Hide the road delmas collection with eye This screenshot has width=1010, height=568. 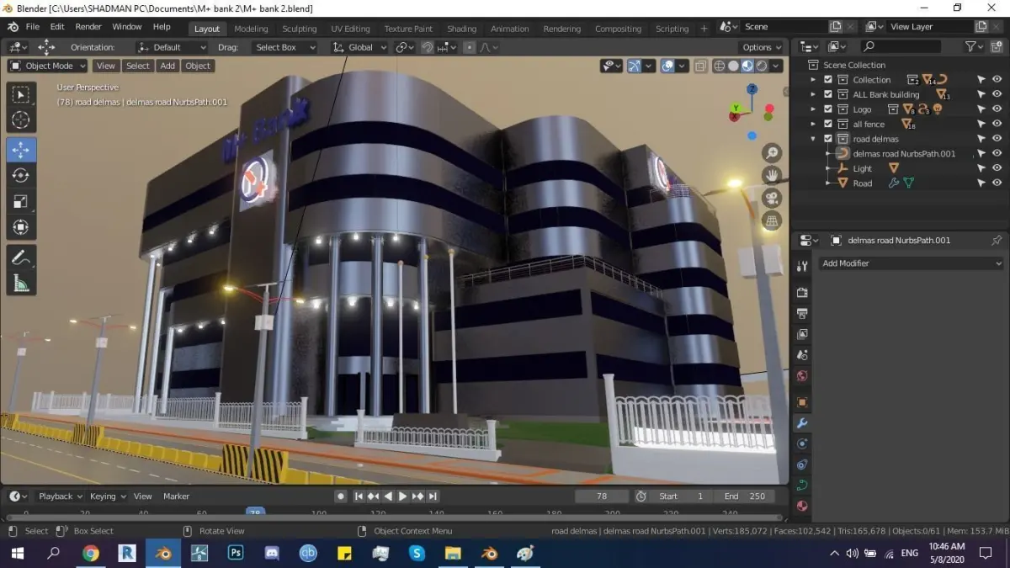[x=997, y=139]
